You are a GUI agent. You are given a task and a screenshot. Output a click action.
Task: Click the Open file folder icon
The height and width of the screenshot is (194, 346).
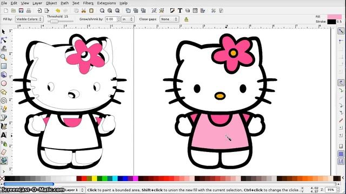tap(14, 11)
